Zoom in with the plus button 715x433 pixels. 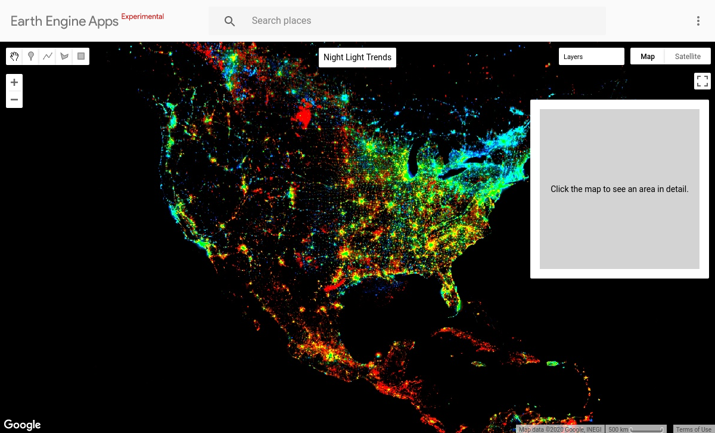tap(14, 82)
